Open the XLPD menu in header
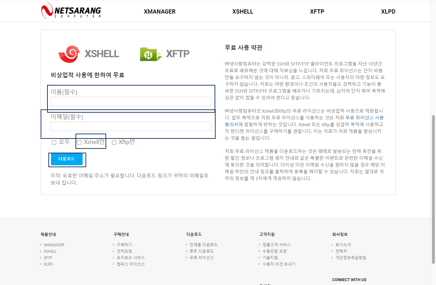 (388, 12)
